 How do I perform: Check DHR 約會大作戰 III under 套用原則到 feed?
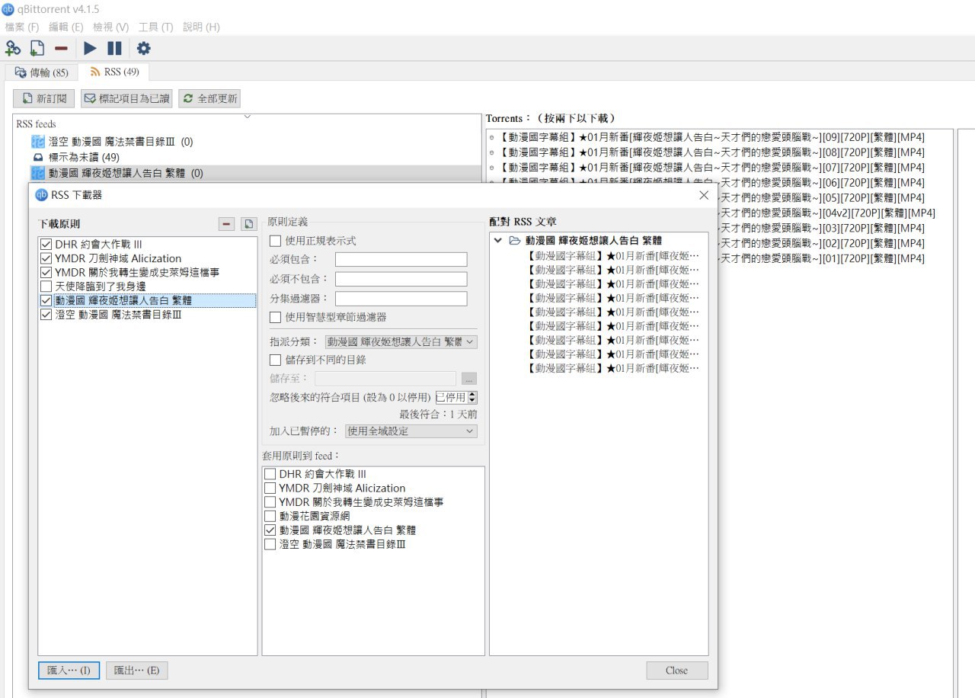[270, 474]
